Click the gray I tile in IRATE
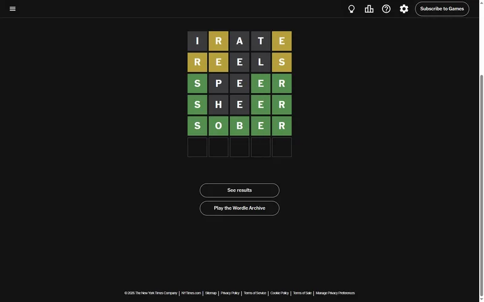Image resolution: width=484 pixels, height=302 pixels. point(197,41)
